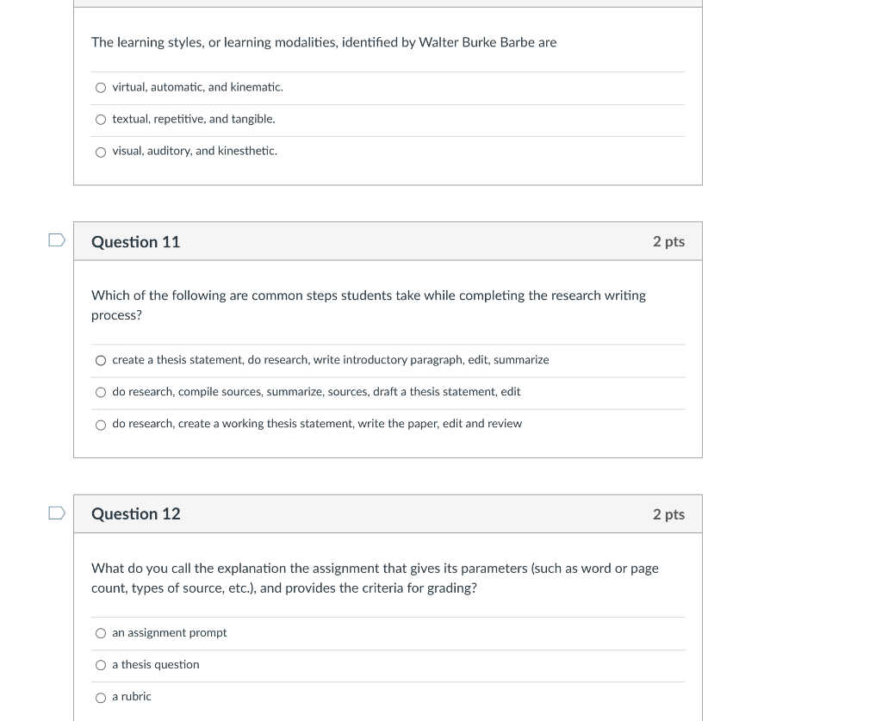
Task: Select answer 'virtual, automatic, and kinematic.'
Action: coord(101,87)
